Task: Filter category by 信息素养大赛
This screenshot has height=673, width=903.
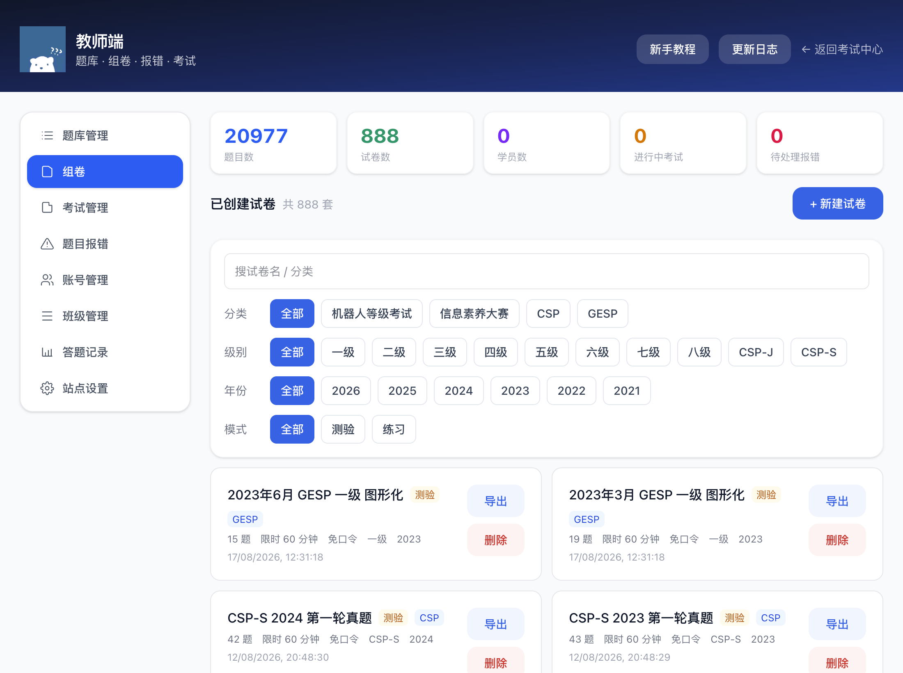Action: (474, 314)
